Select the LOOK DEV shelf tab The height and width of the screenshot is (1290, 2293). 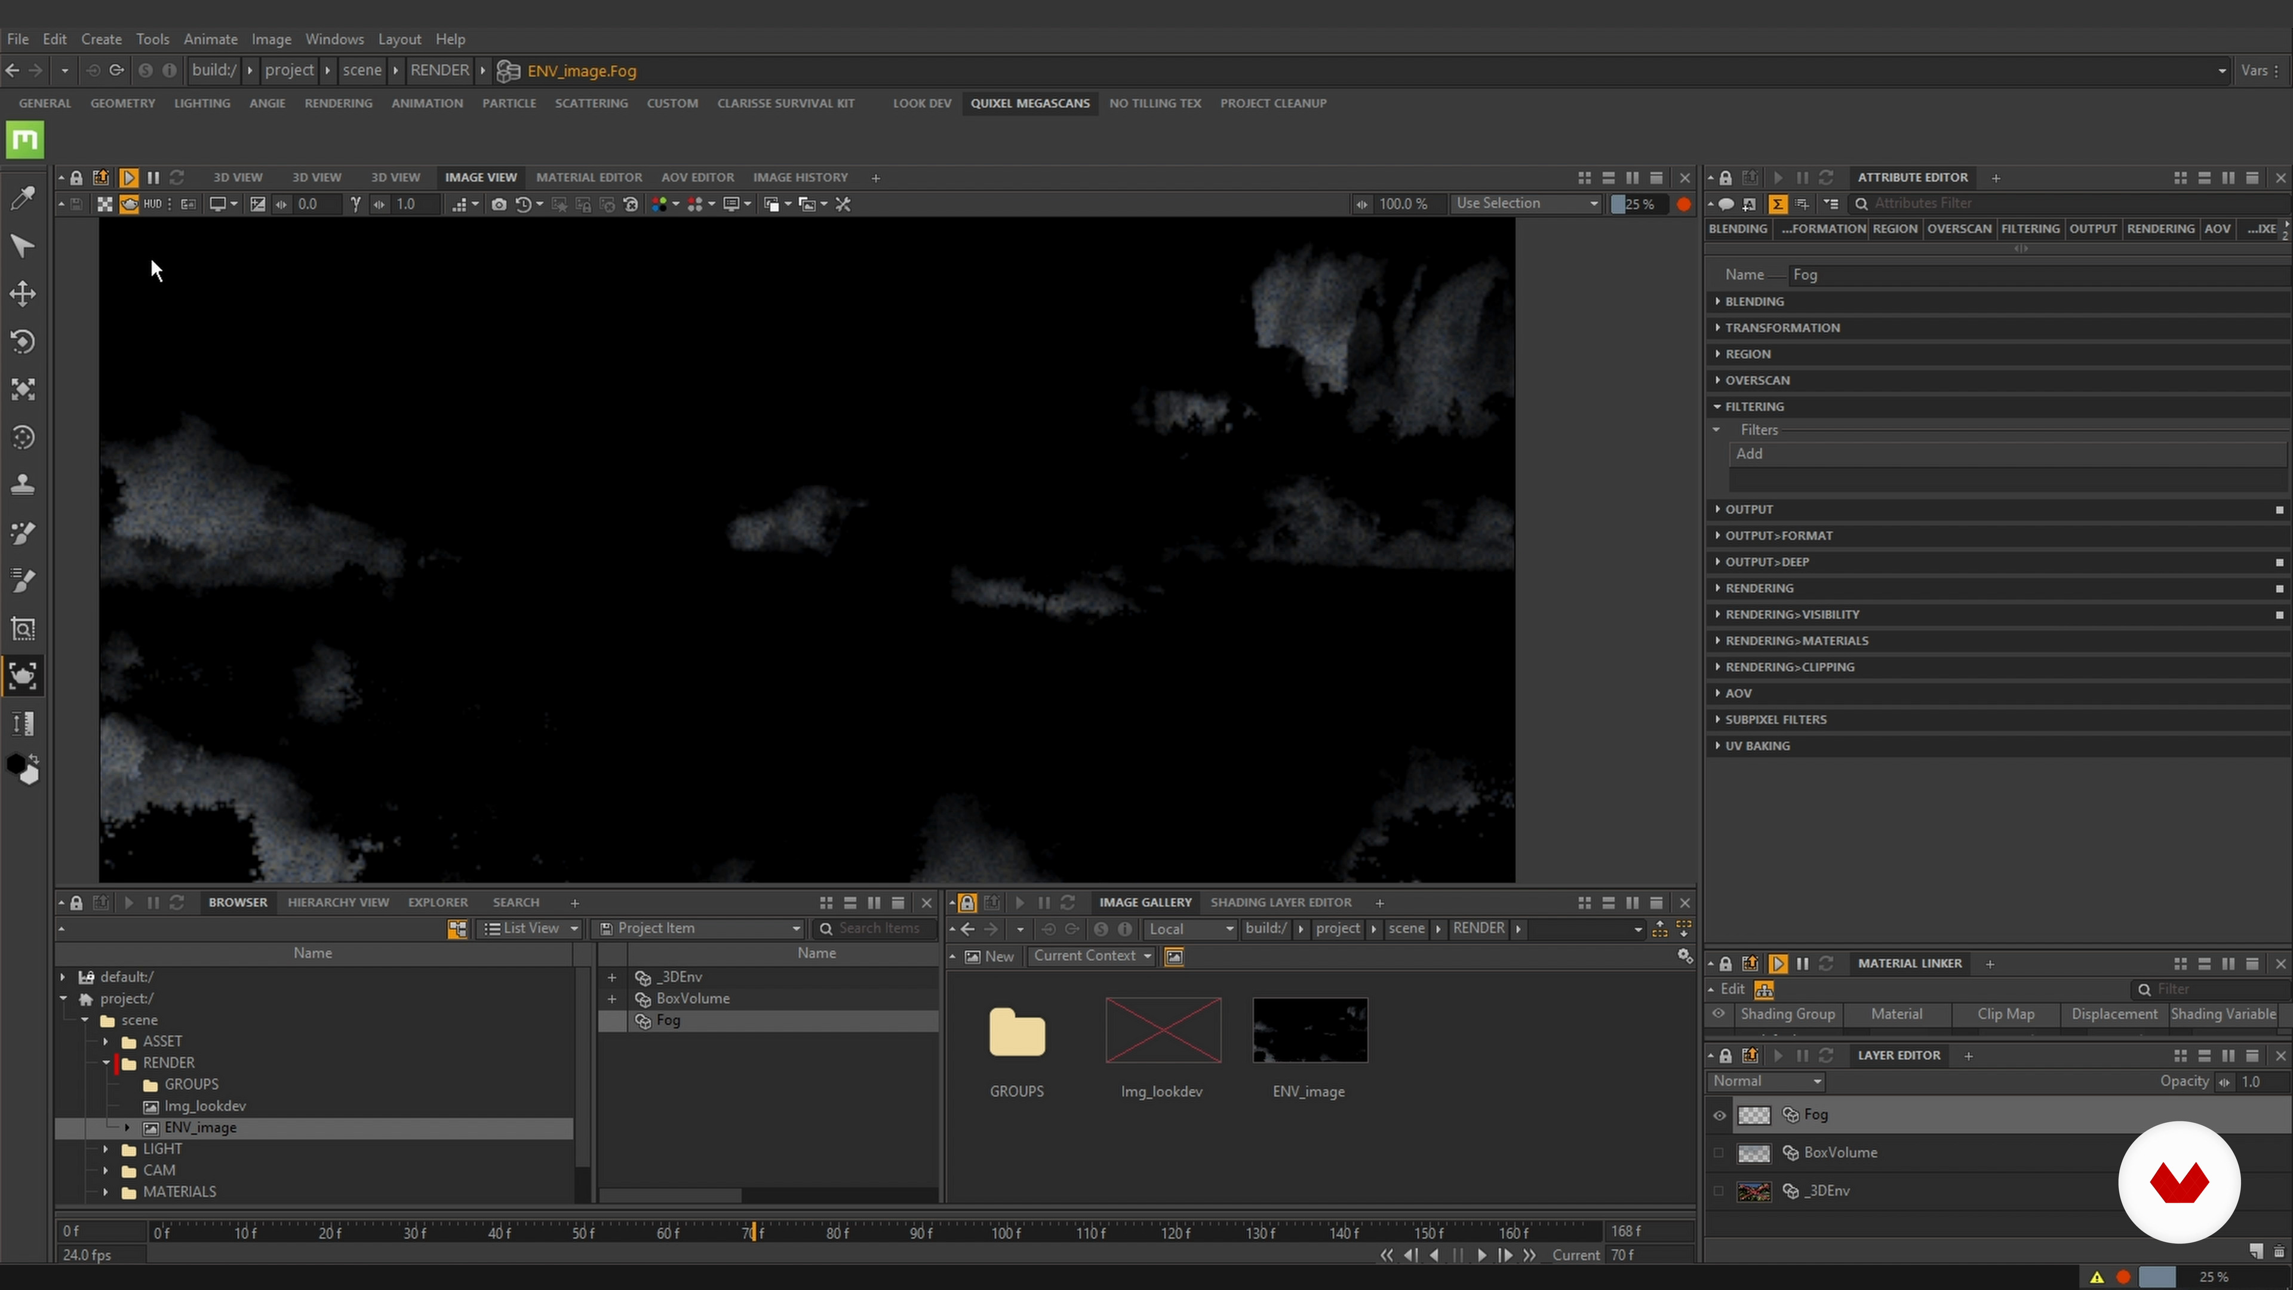[921, 103]
